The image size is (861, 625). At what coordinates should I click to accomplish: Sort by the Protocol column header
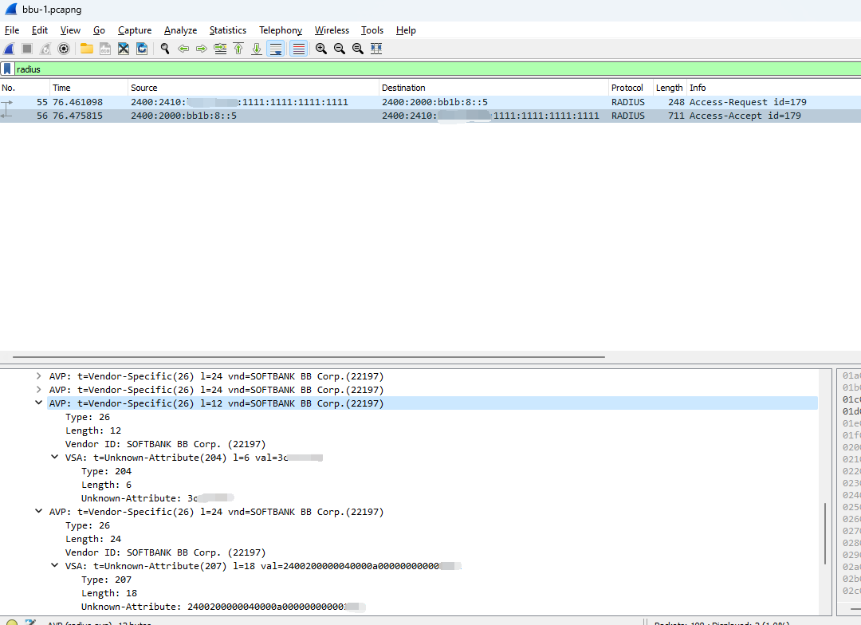click(x=631, y=88)
